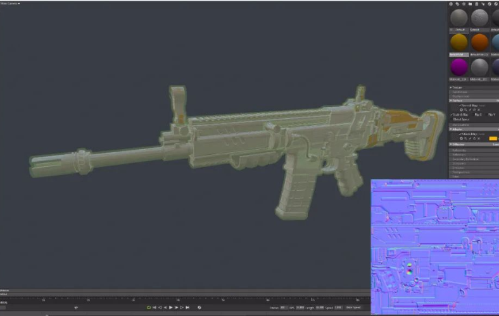Open the Diffusion shading model dropdown

point(495,145)
